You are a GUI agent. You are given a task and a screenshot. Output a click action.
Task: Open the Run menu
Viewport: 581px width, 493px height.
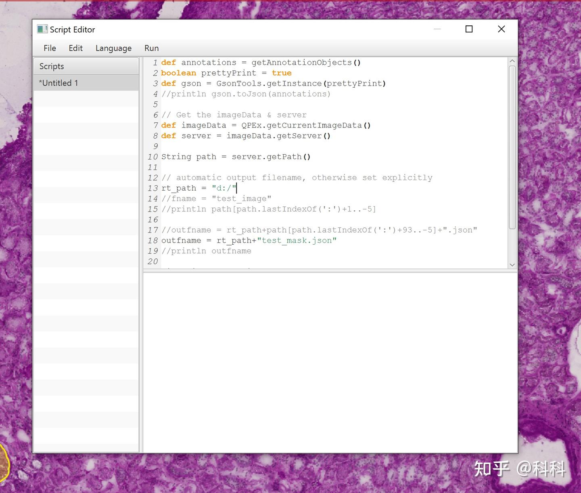tap(151, 48)
